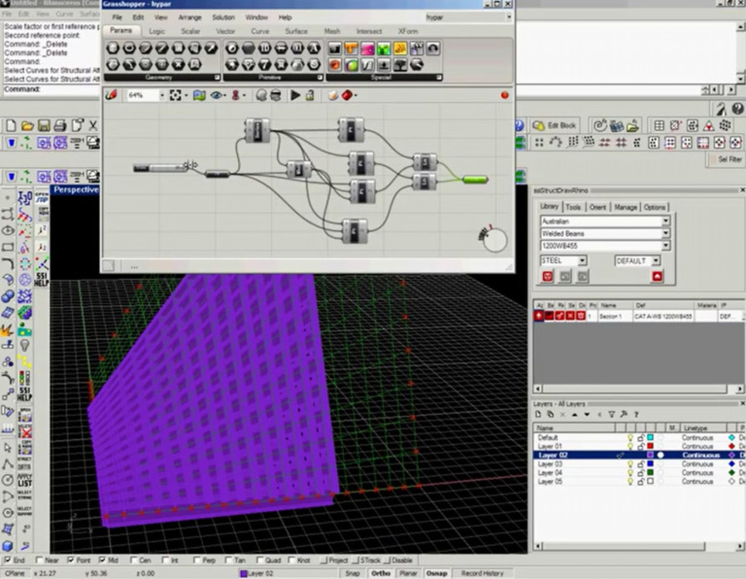Image resolution: width=746 pixels, height=579 pixels.
Task: Open the Sel Filter panel
Action: [x=732, y=159]
